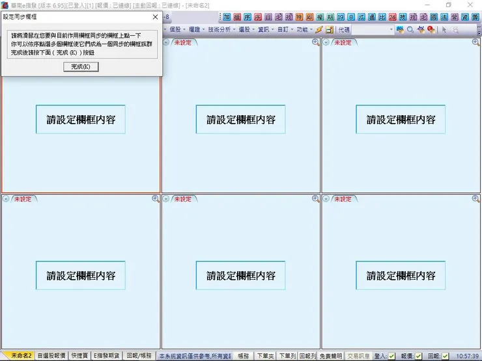Click the red 序 toolbar icon
The image size is (482, 361).
258,17
